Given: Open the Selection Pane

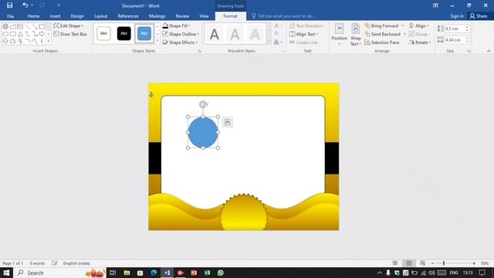Looking at the screenshot, I should tap(382, 42).
